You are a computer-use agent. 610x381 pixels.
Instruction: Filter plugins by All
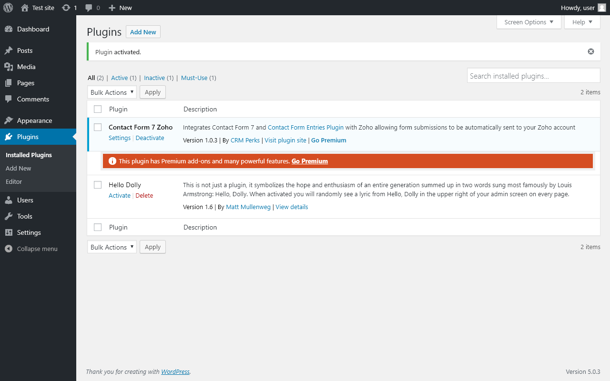pyautogui.click(x=91, y=78)
